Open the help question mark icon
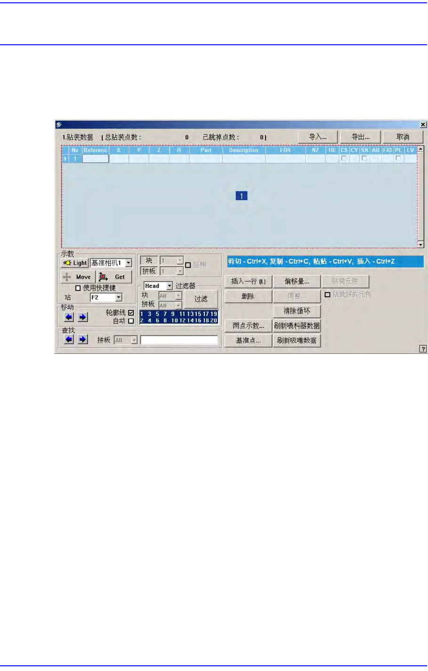The height and width of the screenshot is (671, 428). click(x=423, y=349)
